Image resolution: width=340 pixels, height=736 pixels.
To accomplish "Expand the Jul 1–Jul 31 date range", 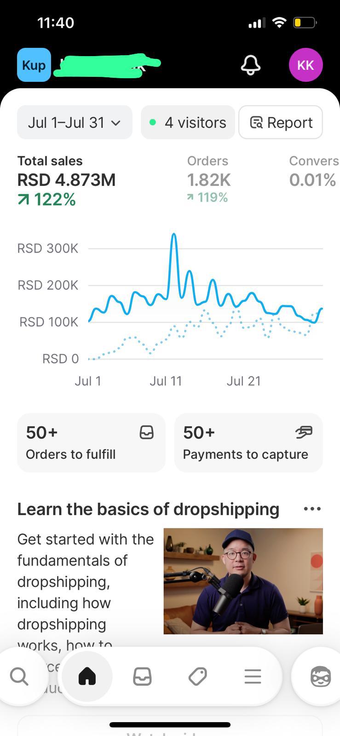I will click(75, 123).
